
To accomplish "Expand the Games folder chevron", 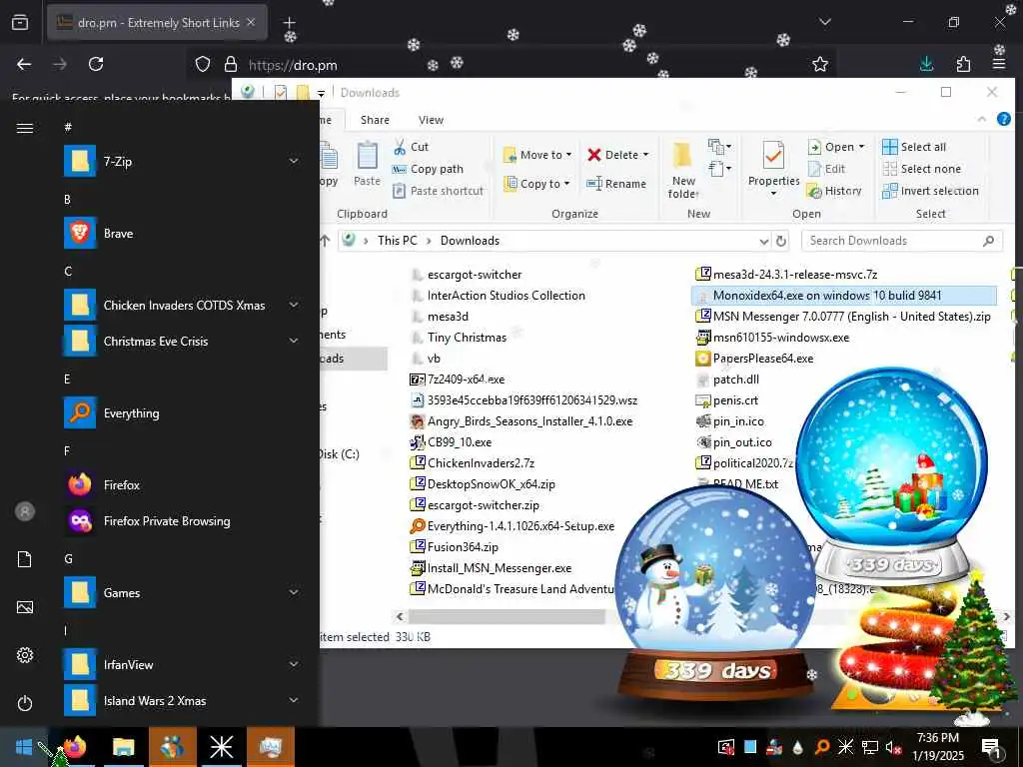I will click(294, 592).
